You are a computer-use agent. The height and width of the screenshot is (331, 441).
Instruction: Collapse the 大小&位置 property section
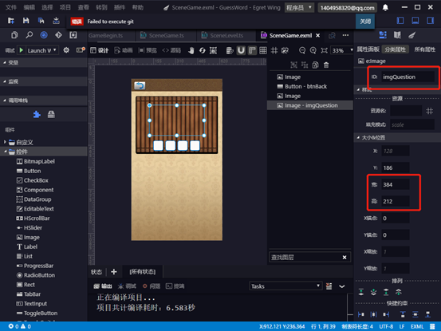point(358,137)
